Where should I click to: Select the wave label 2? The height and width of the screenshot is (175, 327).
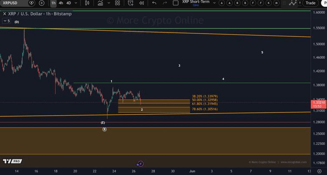click(x=142, y=110)
